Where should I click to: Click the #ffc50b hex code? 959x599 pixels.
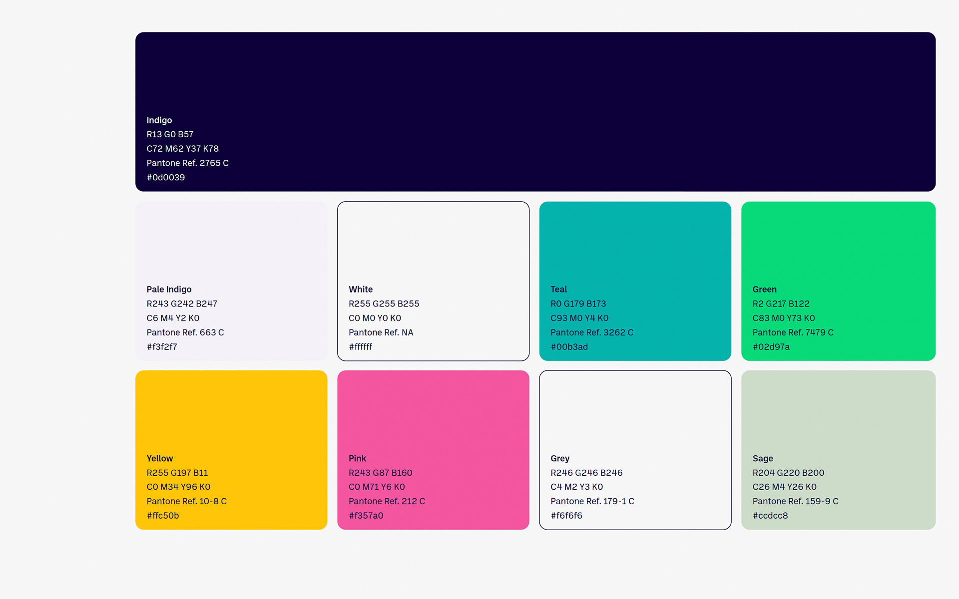point(163,516)
